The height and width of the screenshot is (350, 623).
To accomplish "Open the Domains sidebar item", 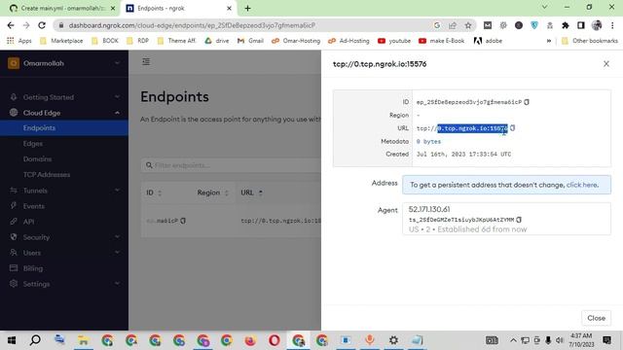I will coord(37,159).
